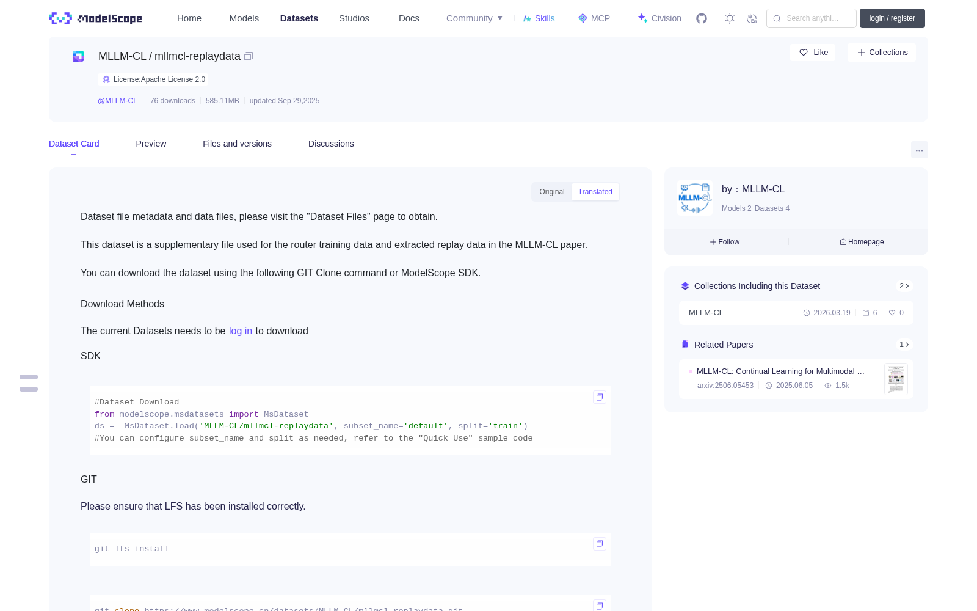Open the MLLM-CL Homepage
The height and width of the screenshot is (611, 977).
coord(862,242)
